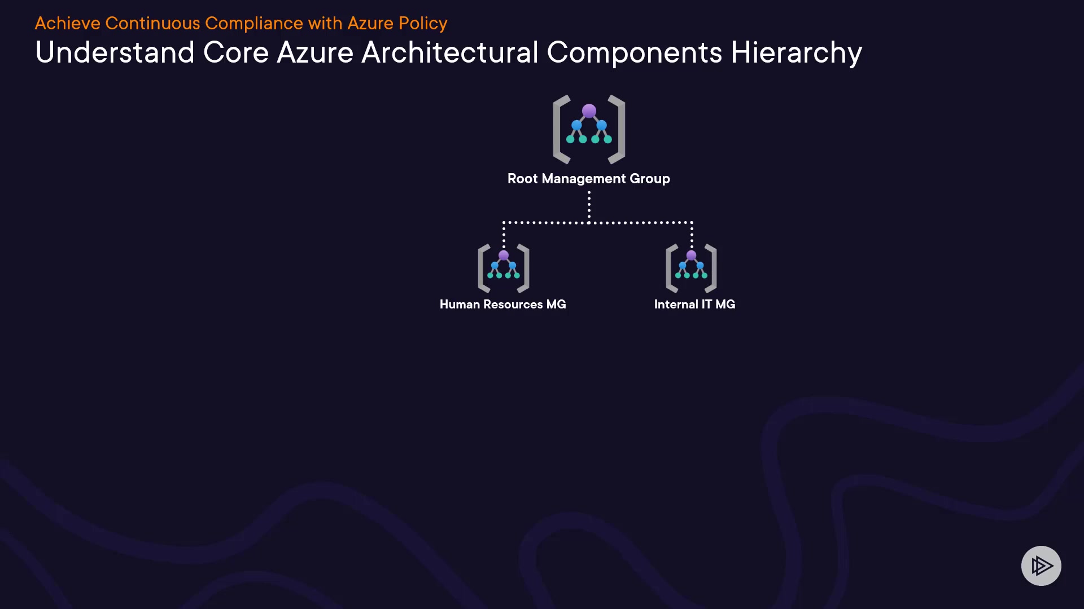
Task: Click the Human Resources MG label
Action: click(x=502, y=304)
